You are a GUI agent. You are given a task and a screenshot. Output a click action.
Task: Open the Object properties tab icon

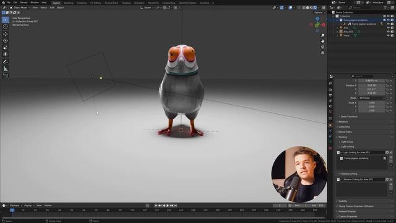click(330, 125)
